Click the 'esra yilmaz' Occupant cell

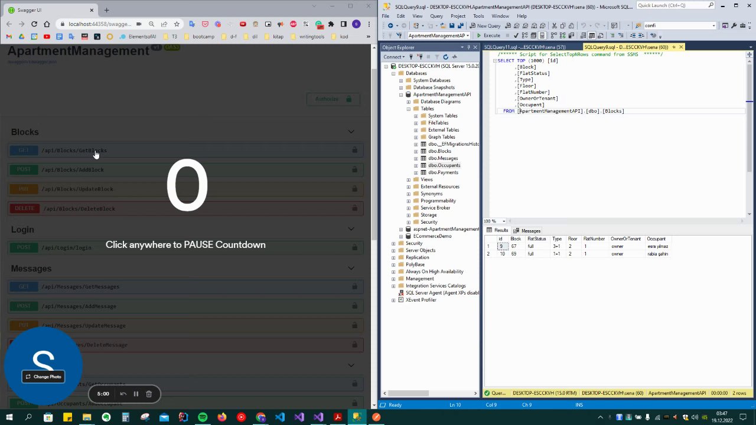658,246
